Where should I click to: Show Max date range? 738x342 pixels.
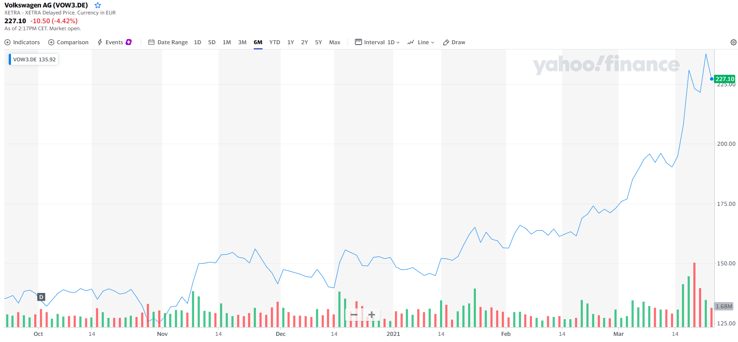click(x=334, y=42)
